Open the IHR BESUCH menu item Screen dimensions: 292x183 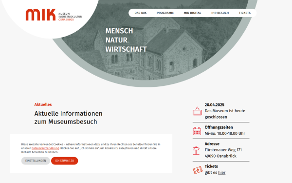point(220,13)
